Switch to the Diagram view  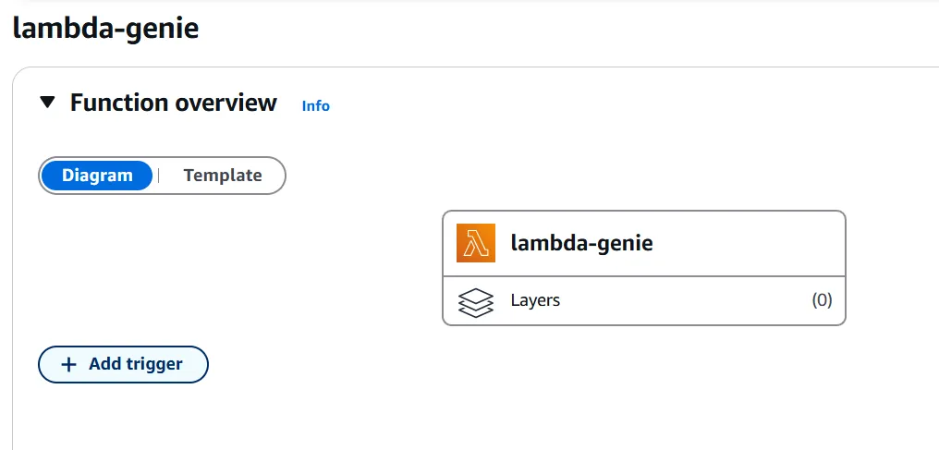coord(97,176)
